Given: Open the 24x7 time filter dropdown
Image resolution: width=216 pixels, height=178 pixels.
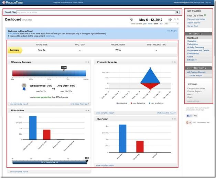Looking at the screenshot, I should pos(171,24).
